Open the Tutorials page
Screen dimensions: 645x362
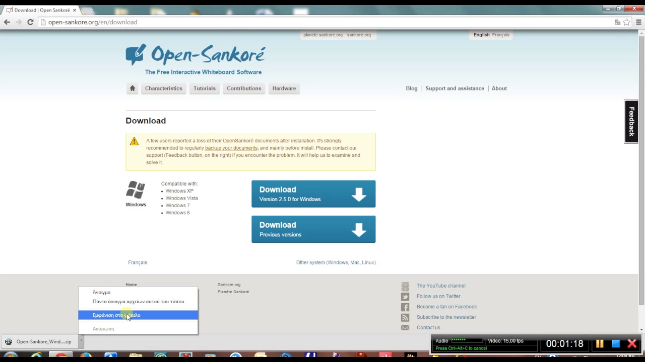coord(205,88)
